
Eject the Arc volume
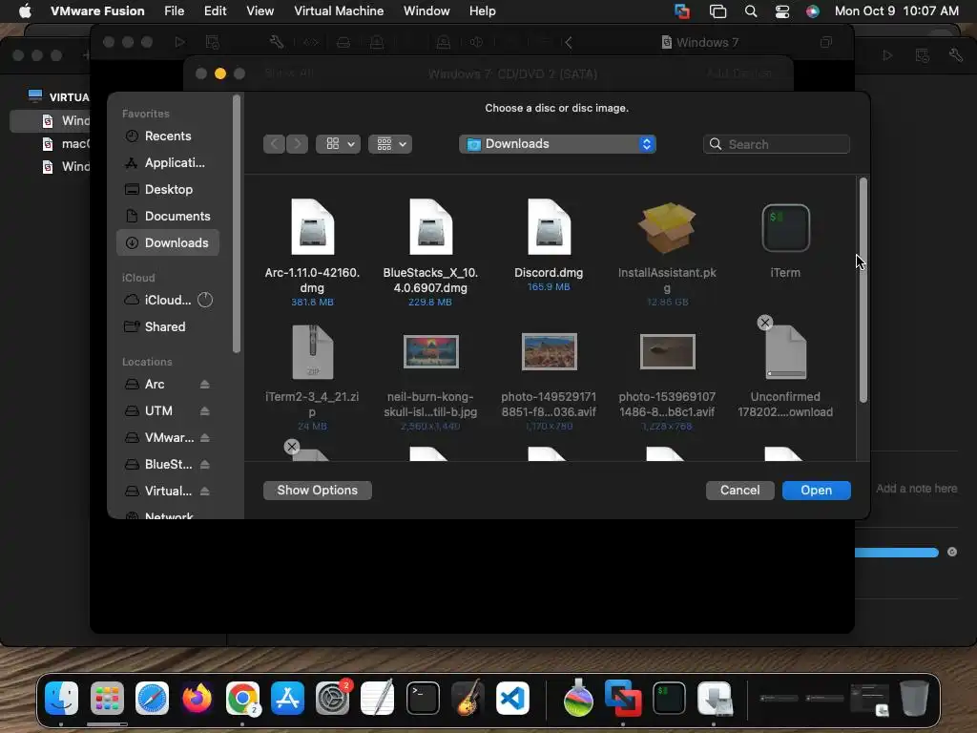click(x=204, y=385)
